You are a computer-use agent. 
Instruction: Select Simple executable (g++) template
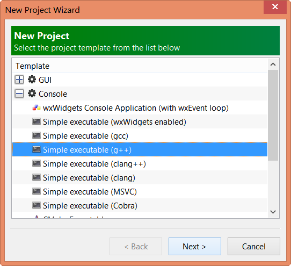(x=140, y=149)
